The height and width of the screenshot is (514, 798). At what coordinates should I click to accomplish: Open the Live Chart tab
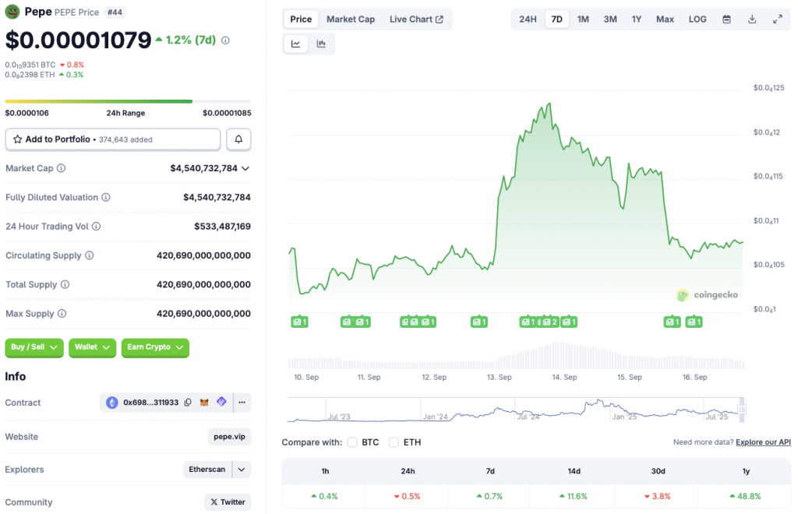pos(416,19)
